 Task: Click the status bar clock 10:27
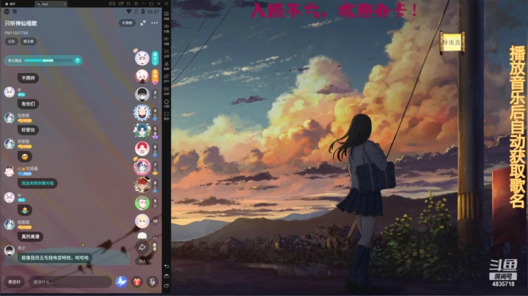point(153,12)
